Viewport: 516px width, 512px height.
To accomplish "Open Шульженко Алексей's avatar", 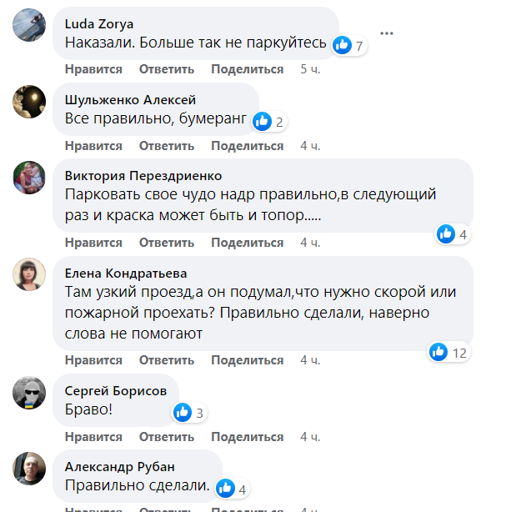I will coord(29,102).
